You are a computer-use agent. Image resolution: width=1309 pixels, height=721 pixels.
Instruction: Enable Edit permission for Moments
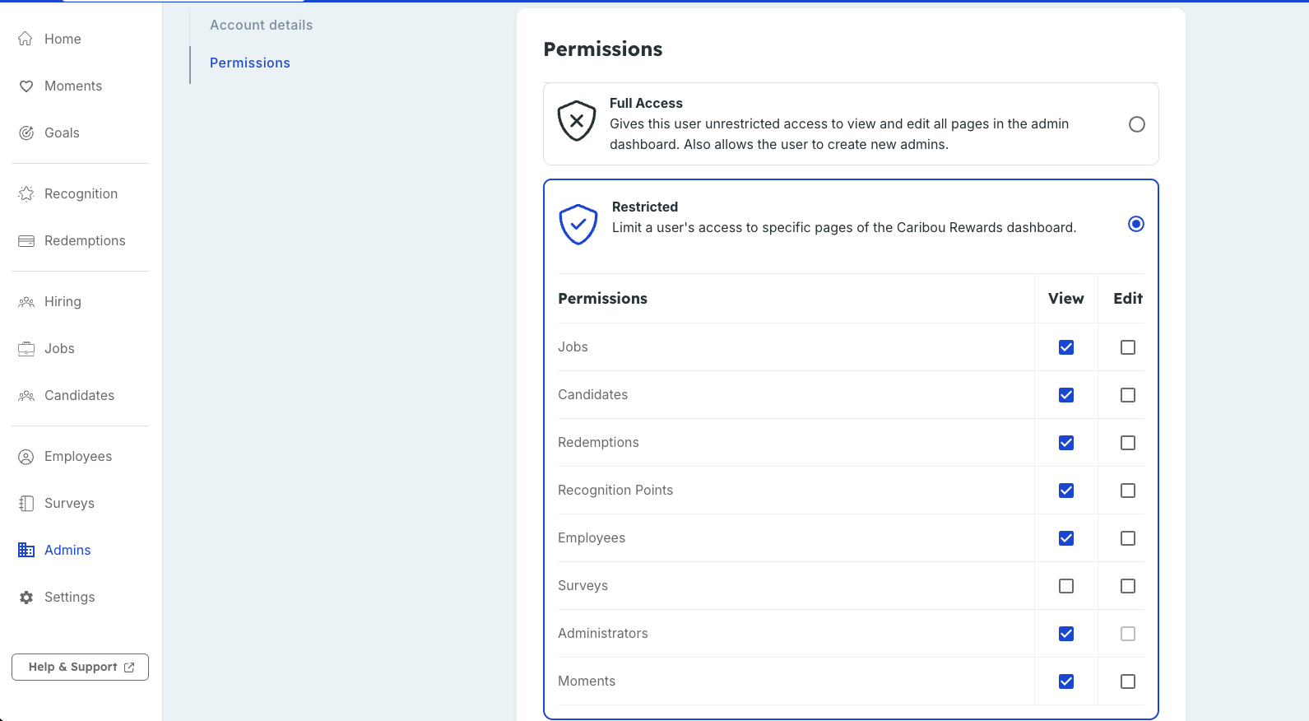coord(1128,681)
